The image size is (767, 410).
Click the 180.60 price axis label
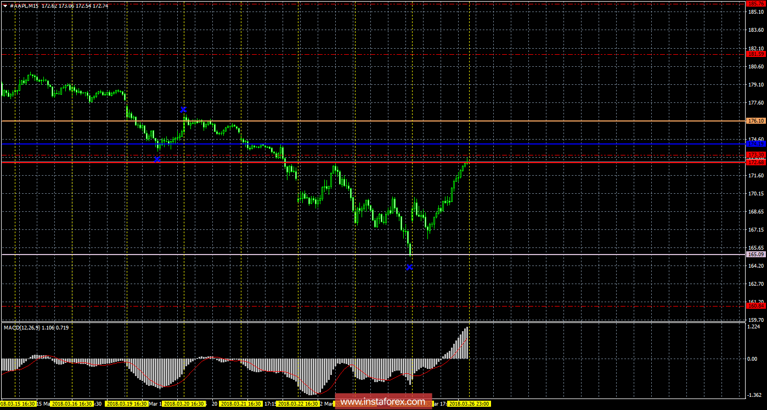tap(756, 67)
